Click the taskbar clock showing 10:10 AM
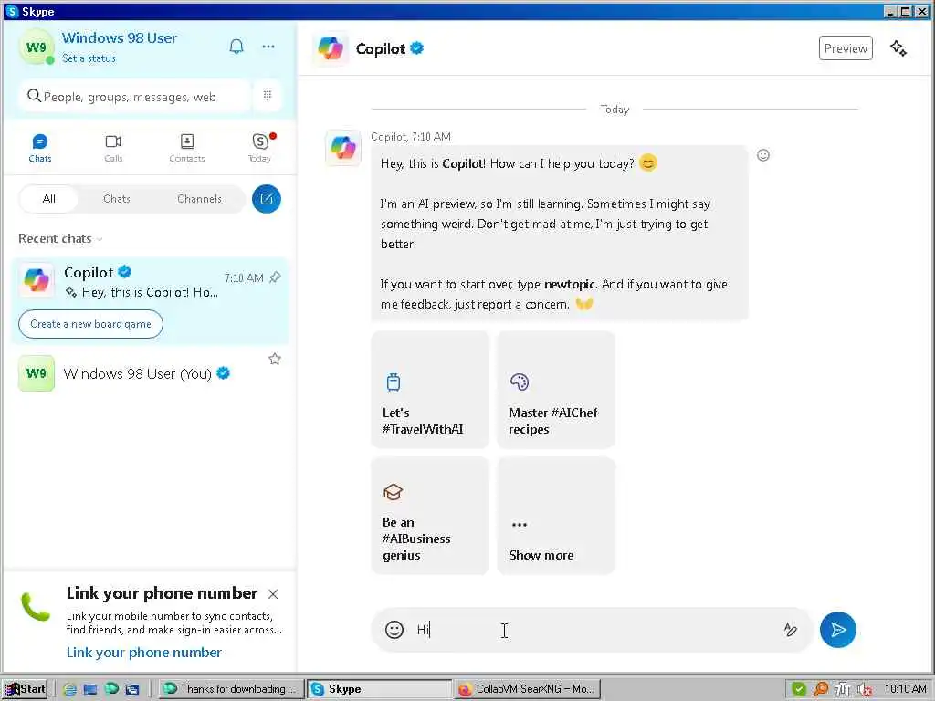Viewport: 935px width, 701px height. coord(905,689)
